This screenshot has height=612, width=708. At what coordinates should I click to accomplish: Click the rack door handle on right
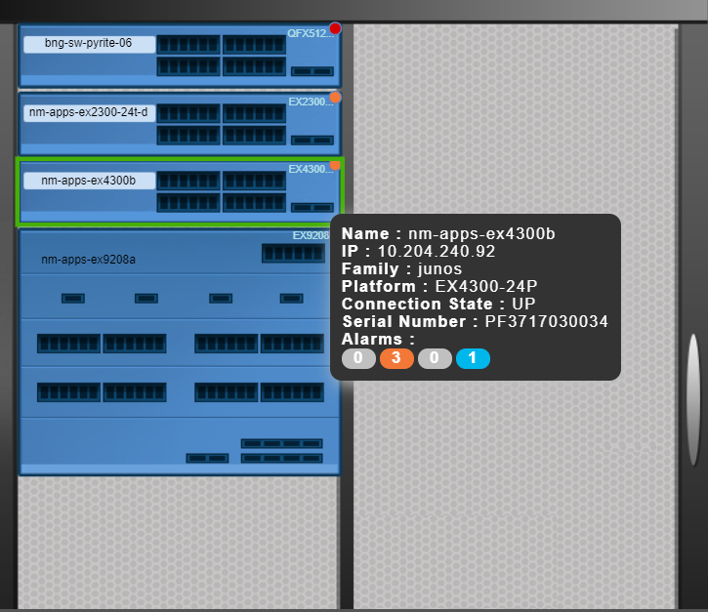693,373
